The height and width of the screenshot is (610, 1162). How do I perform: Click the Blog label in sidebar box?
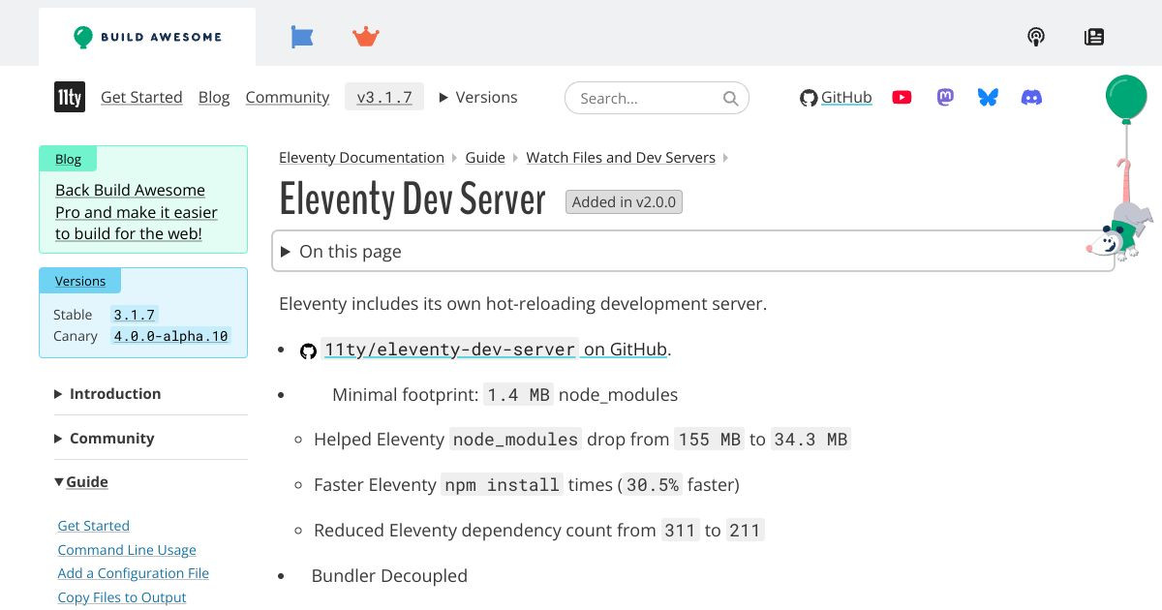[x=69, y=159]
